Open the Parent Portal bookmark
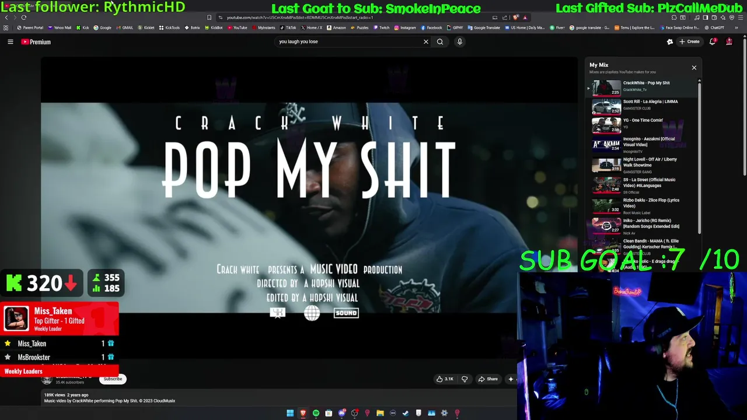The image size is (747, 420). click(x=30, y=27)
